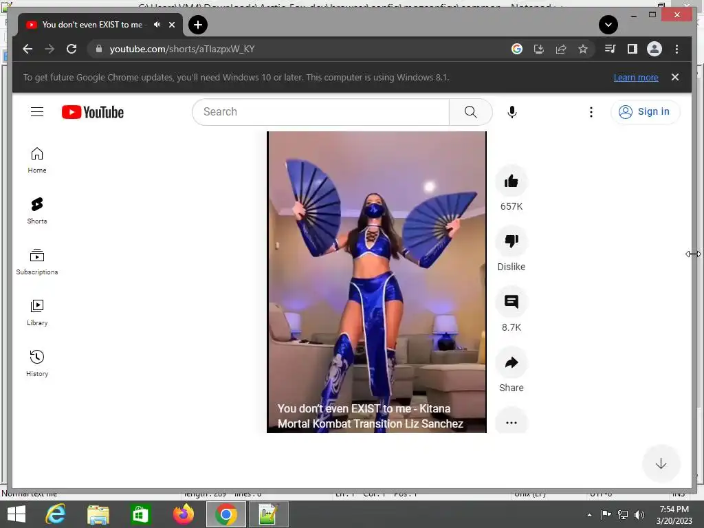
Task: Open more actions three-dot button beside video
Action: click(x=511, y=422)
